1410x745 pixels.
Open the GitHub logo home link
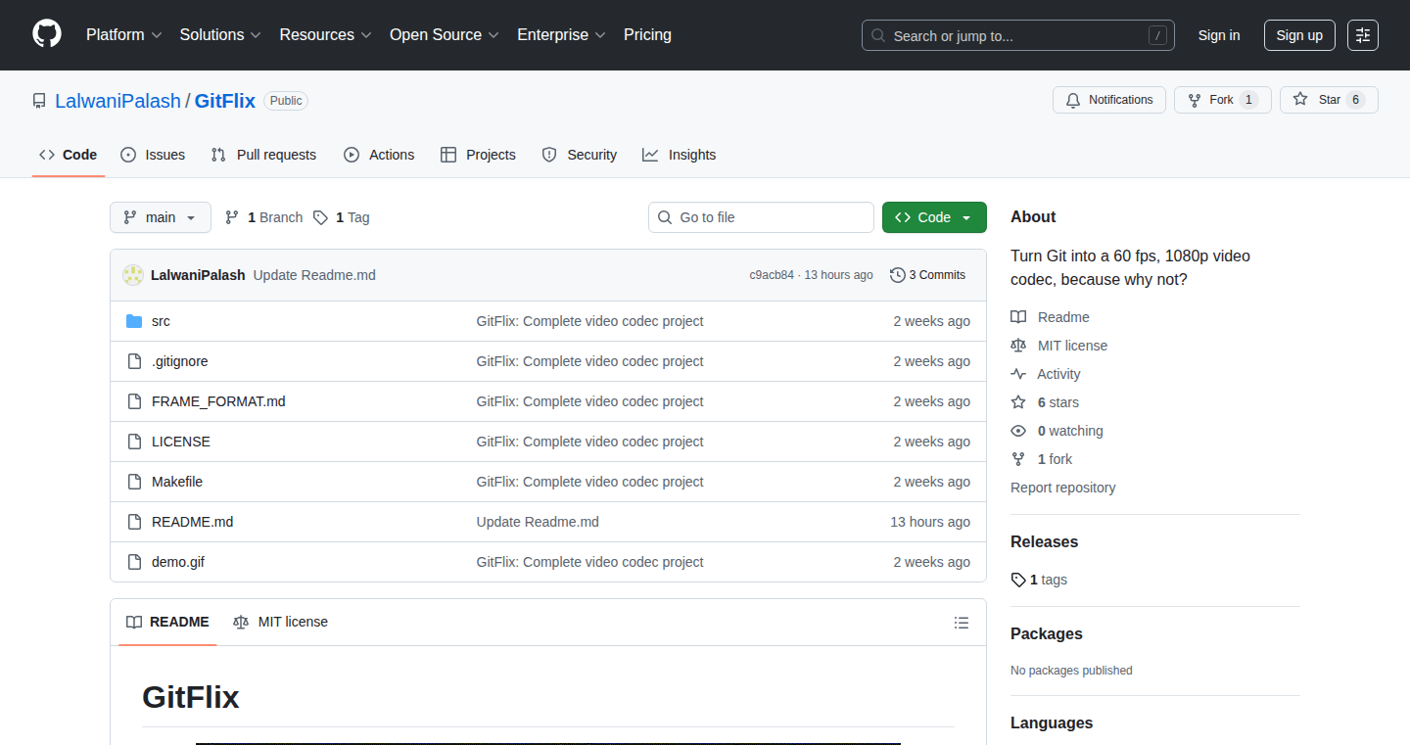pyautogui.click(x=47, y=34)
